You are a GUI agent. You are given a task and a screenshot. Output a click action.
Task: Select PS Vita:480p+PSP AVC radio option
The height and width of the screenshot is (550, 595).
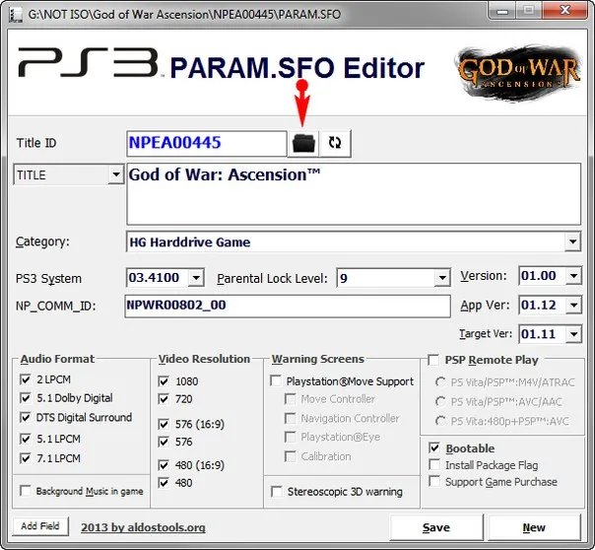[440, 421]
